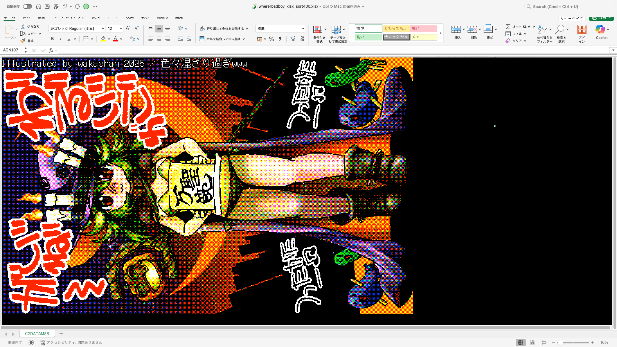Select the format painter (書式) tool
617x347 pixels.
[28, 40]
